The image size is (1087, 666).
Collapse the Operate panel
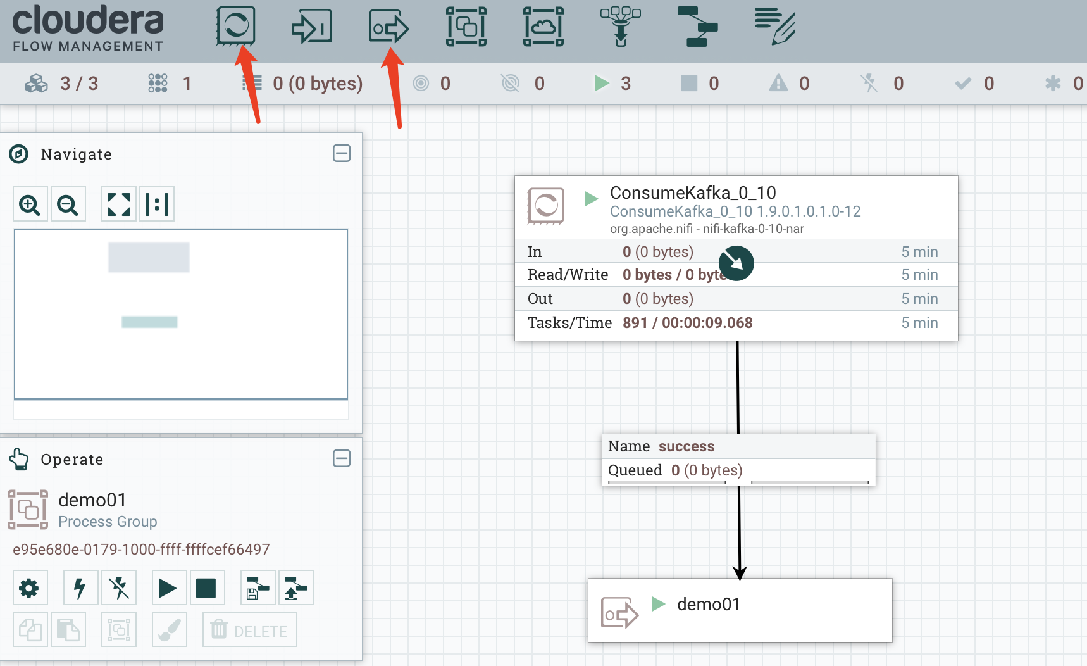tap(342, 458)
